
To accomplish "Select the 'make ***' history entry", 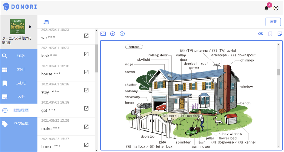I will [66, 127].
